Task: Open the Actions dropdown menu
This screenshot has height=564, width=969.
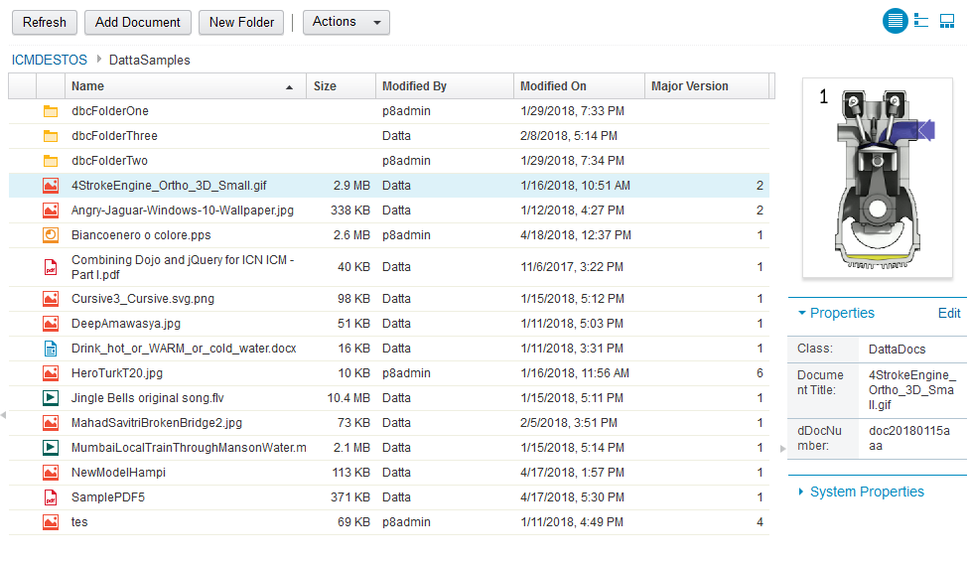Action: [x=346, y=22]
